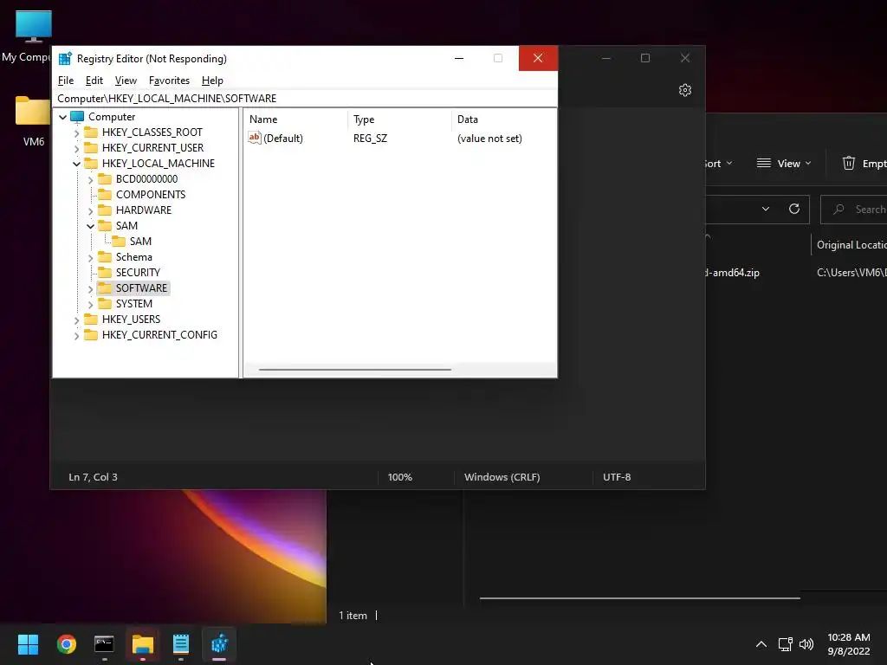Select BCD00000000 folder icon
The image size is (887, 665).
click(105, 178)
